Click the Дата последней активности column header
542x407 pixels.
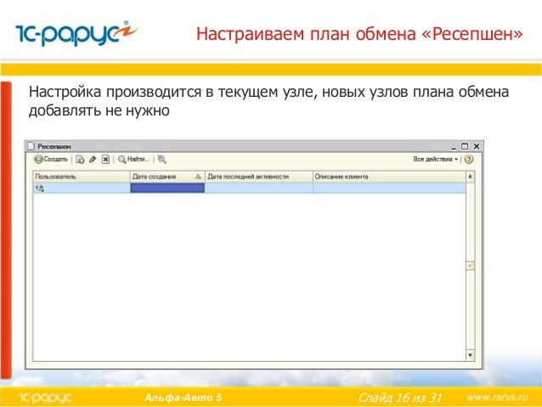259,177
